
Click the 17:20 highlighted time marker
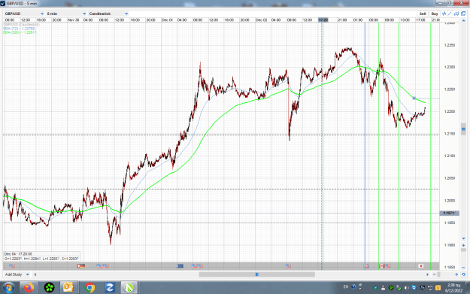323,20
